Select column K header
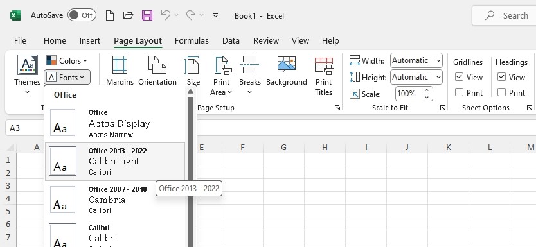The height and width of the screenshot is (247, 536). [x=448, y=148]
